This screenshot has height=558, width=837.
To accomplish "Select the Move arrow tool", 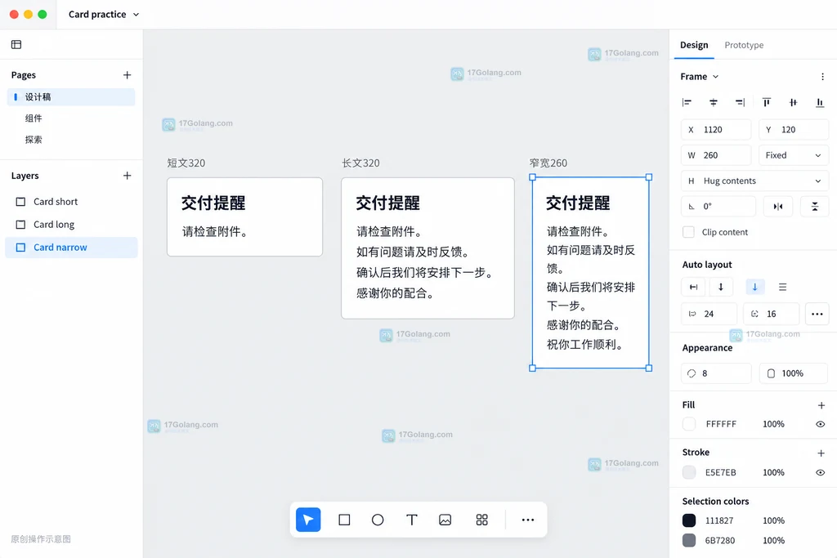I will [x=308, y=520].
